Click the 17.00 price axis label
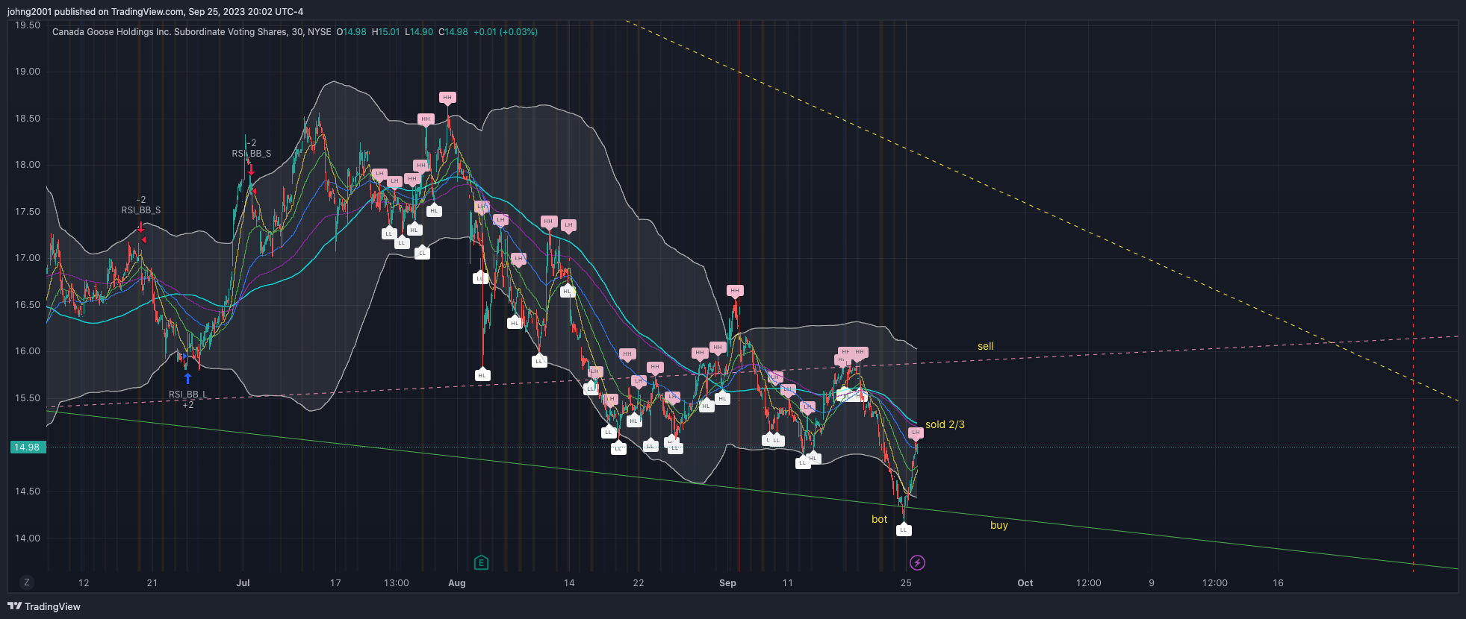This screenshot has width=1466, height=619. pos(28,258)
